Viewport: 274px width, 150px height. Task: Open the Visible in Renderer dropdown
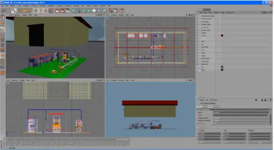point(241,121)
